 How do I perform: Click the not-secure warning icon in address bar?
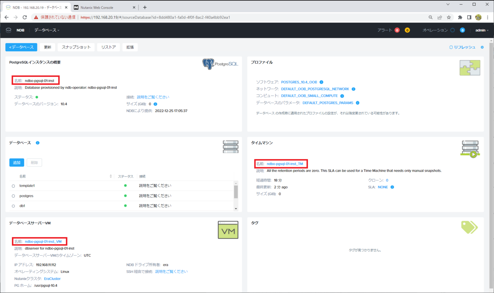tap(36, 17)
